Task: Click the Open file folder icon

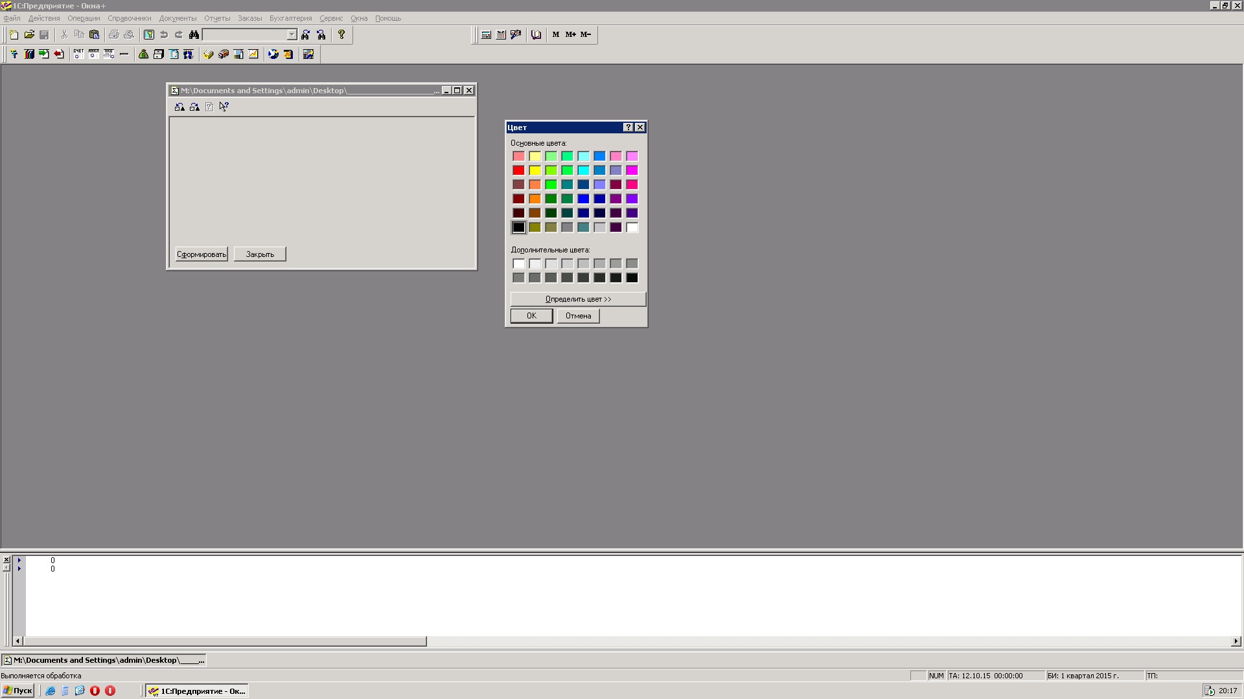Action: [29, 35]
